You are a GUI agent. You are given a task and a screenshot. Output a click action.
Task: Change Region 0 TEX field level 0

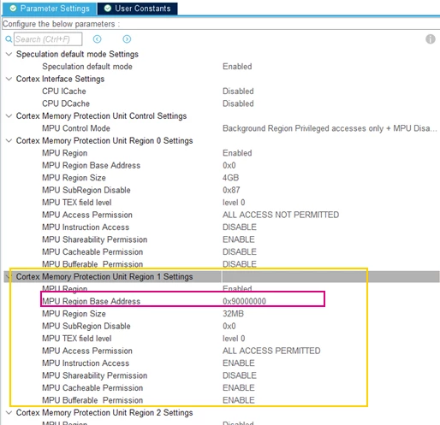point(234,203)
